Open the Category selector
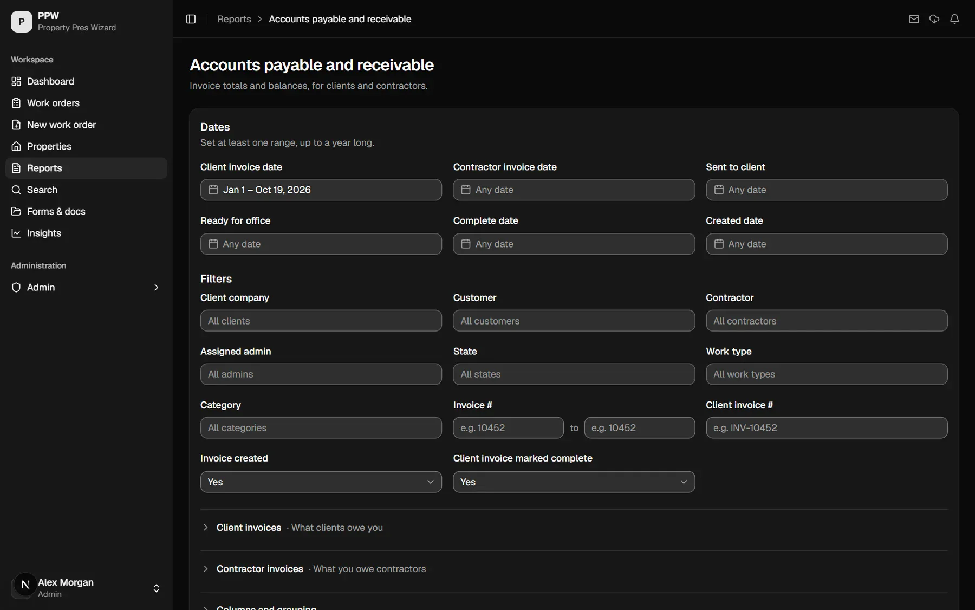This screenshot has width=975, height=610. pos(321,427)
